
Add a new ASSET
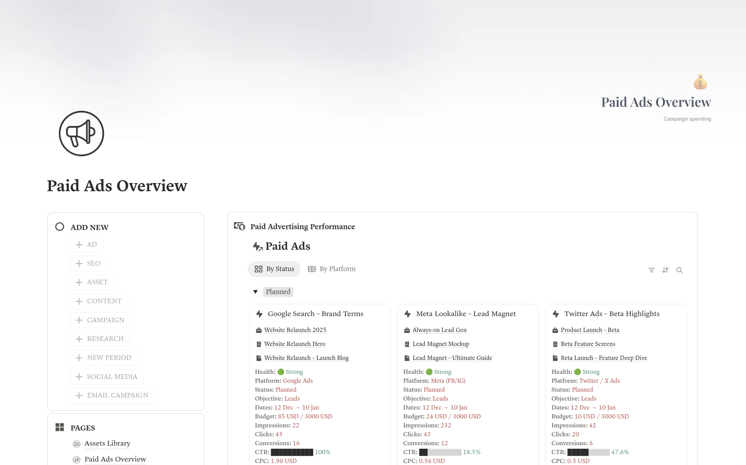tap(92, 282)
